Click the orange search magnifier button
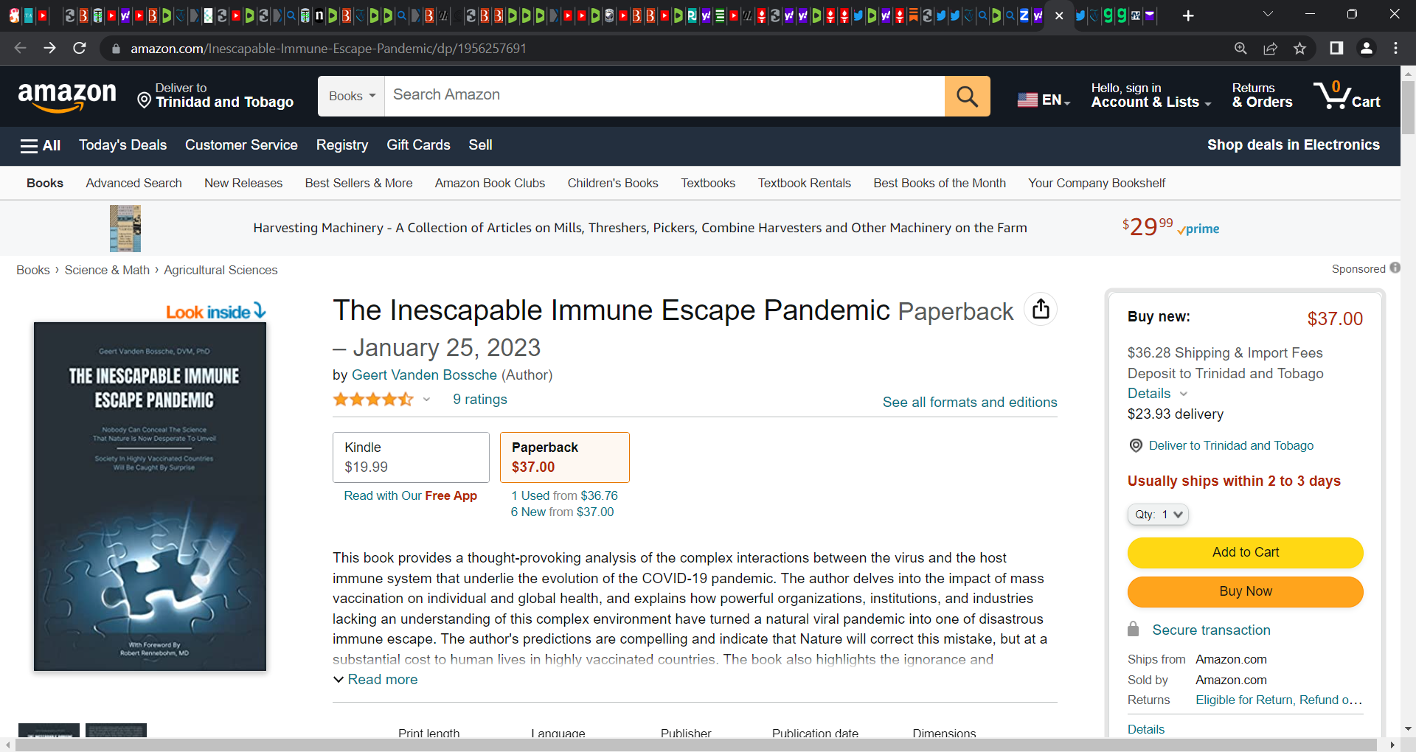Screen dimensions: 1416x752 (967, 96)
